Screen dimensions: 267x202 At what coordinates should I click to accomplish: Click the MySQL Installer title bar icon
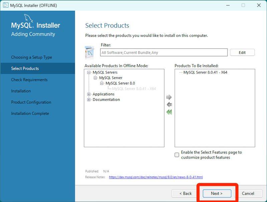point(6,5)
